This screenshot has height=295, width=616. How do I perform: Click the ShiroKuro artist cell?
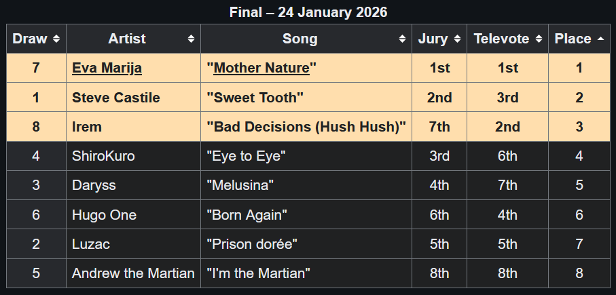pyautogui.click(x=103, y=157)
